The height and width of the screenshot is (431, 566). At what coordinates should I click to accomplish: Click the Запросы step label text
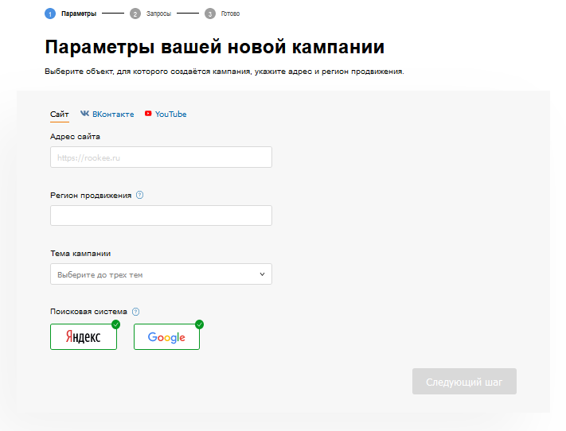(x=158, y=14)
